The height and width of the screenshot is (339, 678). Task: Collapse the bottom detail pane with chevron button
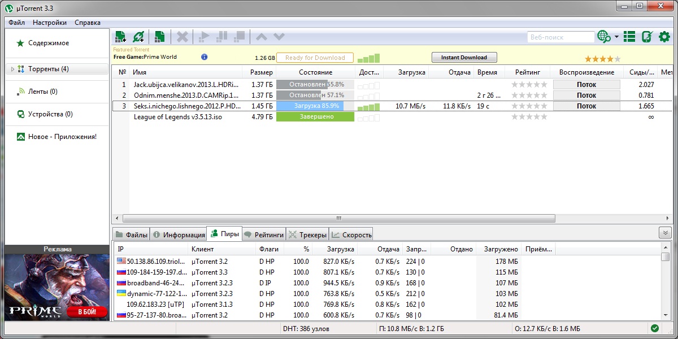[x=665, y=233]
